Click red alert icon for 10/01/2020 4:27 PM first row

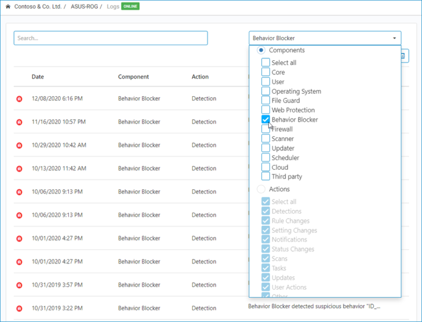point(19,239)
